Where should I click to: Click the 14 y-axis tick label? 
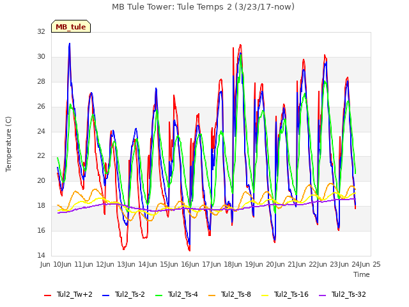[x=41, y=255]
